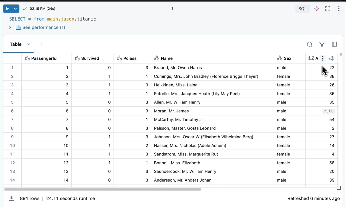
Task: Open Age column options menu
Action: 323,58
